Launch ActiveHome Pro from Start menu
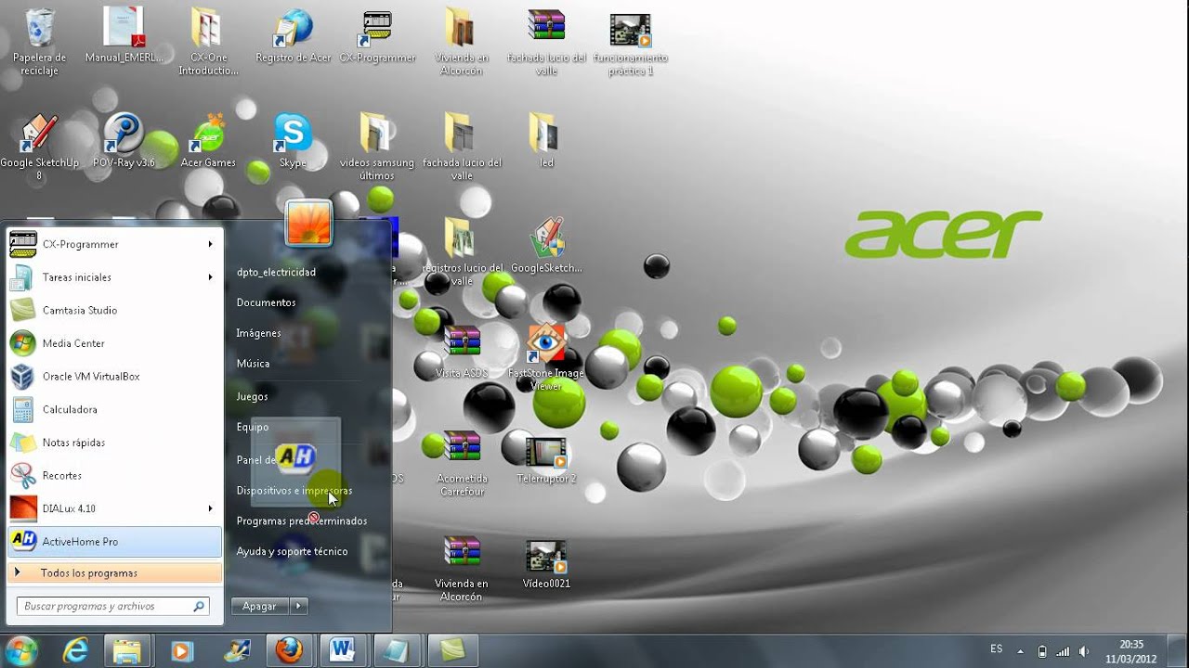 [115, 542]
